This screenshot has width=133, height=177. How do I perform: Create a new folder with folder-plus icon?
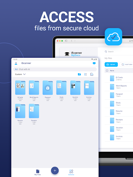coord(79,74)
